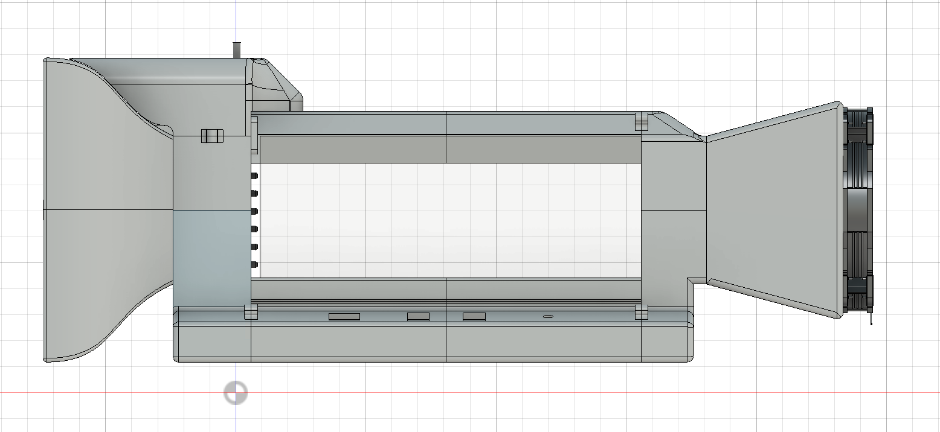Screen dimensions: 940x432
Task: Click the bottommost black screw head
Action: pos(254,265)
